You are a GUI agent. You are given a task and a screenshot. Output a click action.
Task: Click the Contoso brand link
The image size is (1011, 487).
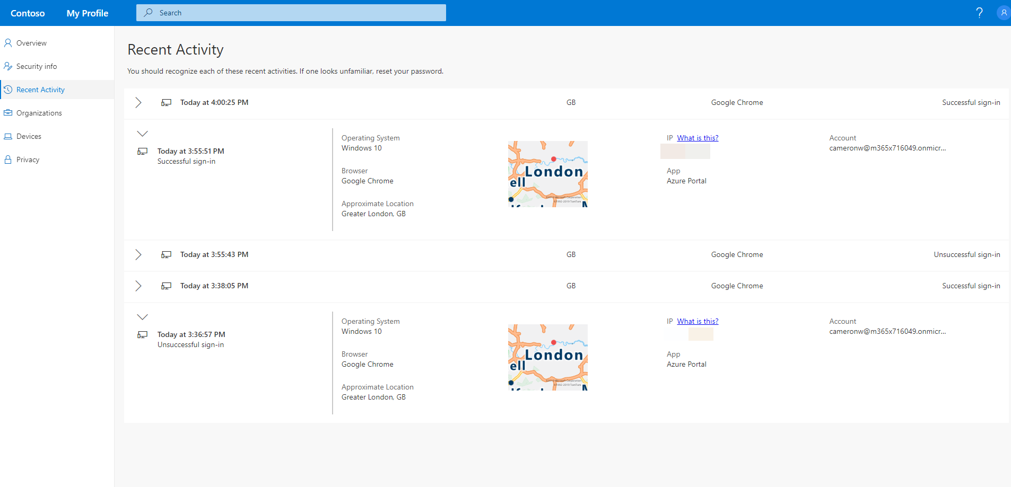[x=28, y=13]
